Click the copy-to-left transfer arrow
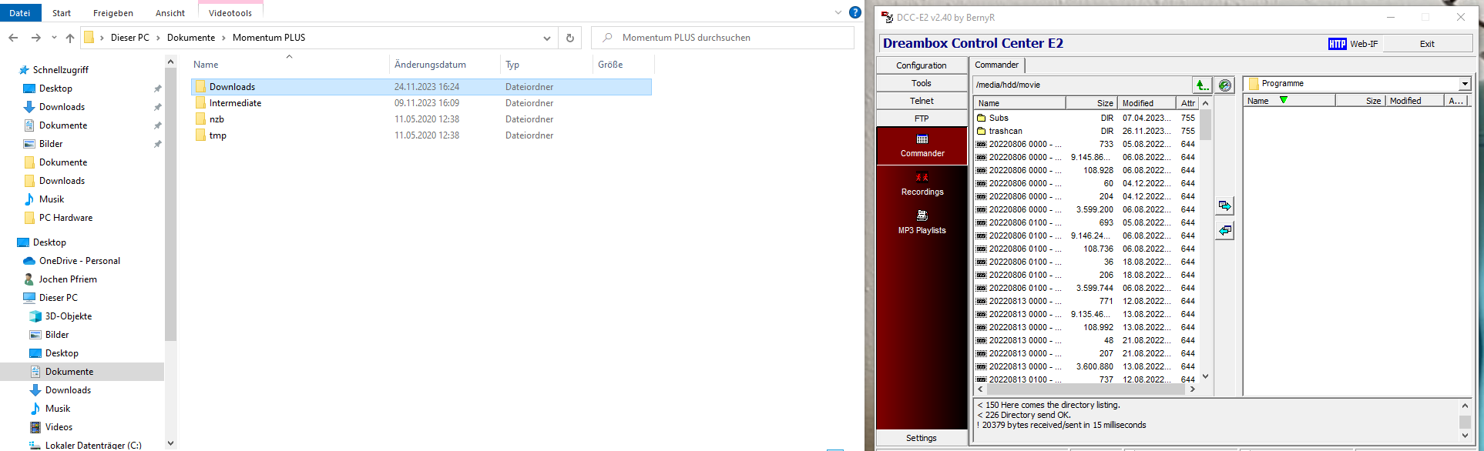Screen dimensions: 1484x451 pyautogui.click(x=1224, y=230)
